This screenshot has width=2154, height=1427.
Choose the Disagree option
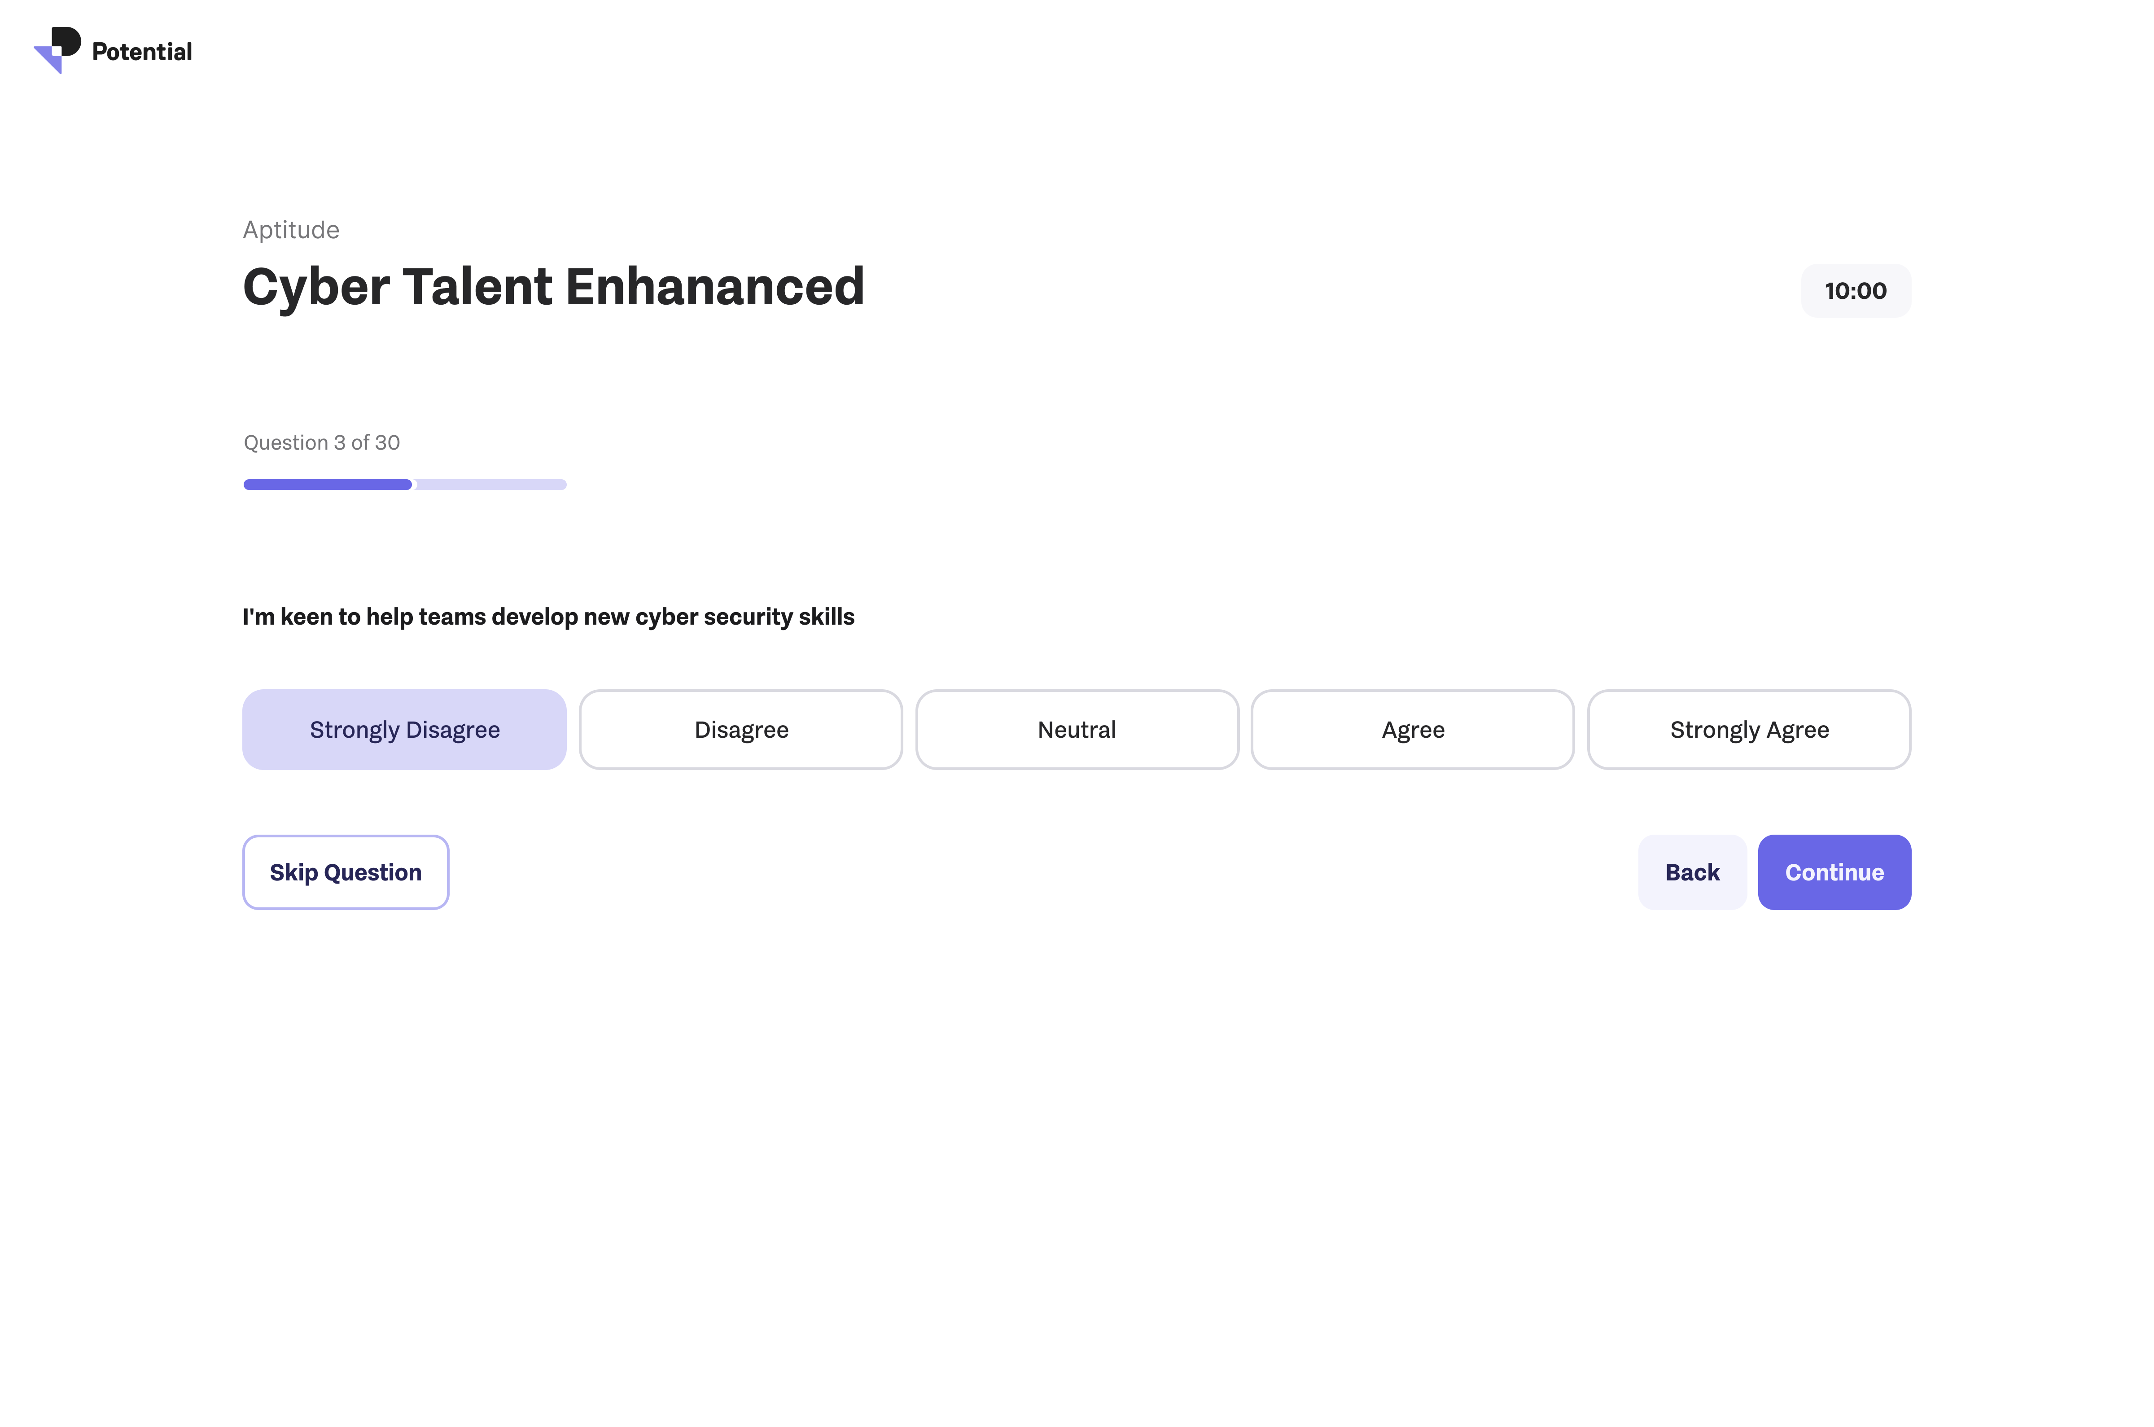click(741, 730)
